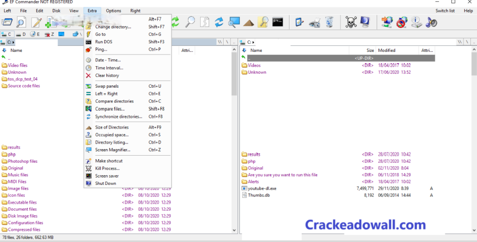
Task: Open the View menu
Action: click(74, 10)
